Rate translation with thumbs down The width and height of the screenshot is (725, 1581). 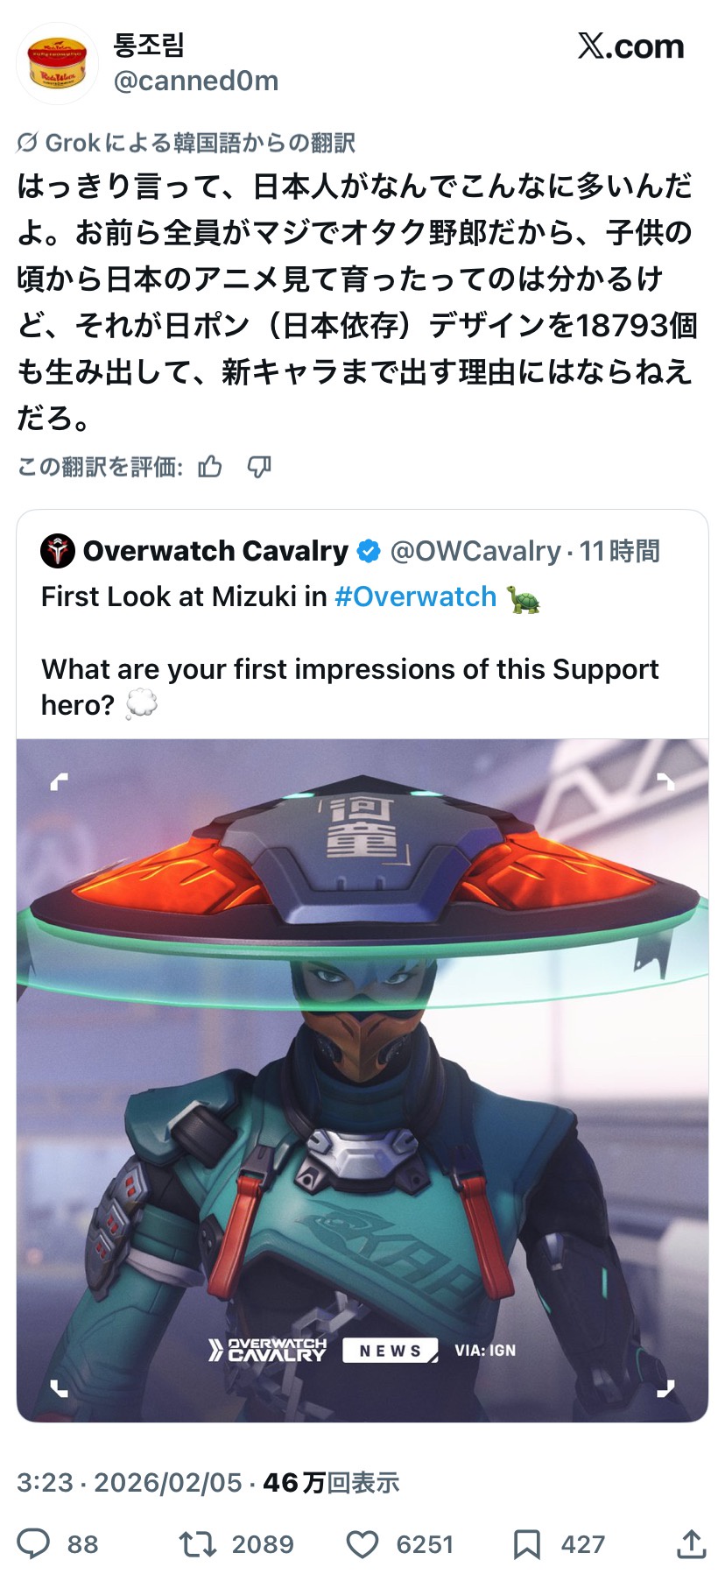point(259,467)
